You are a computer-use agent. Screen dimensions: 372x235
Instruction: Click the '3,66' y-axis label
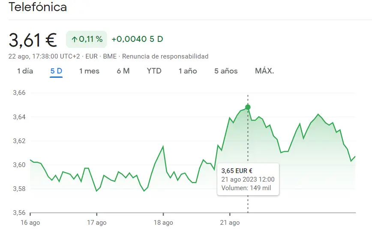coord(19,93)
